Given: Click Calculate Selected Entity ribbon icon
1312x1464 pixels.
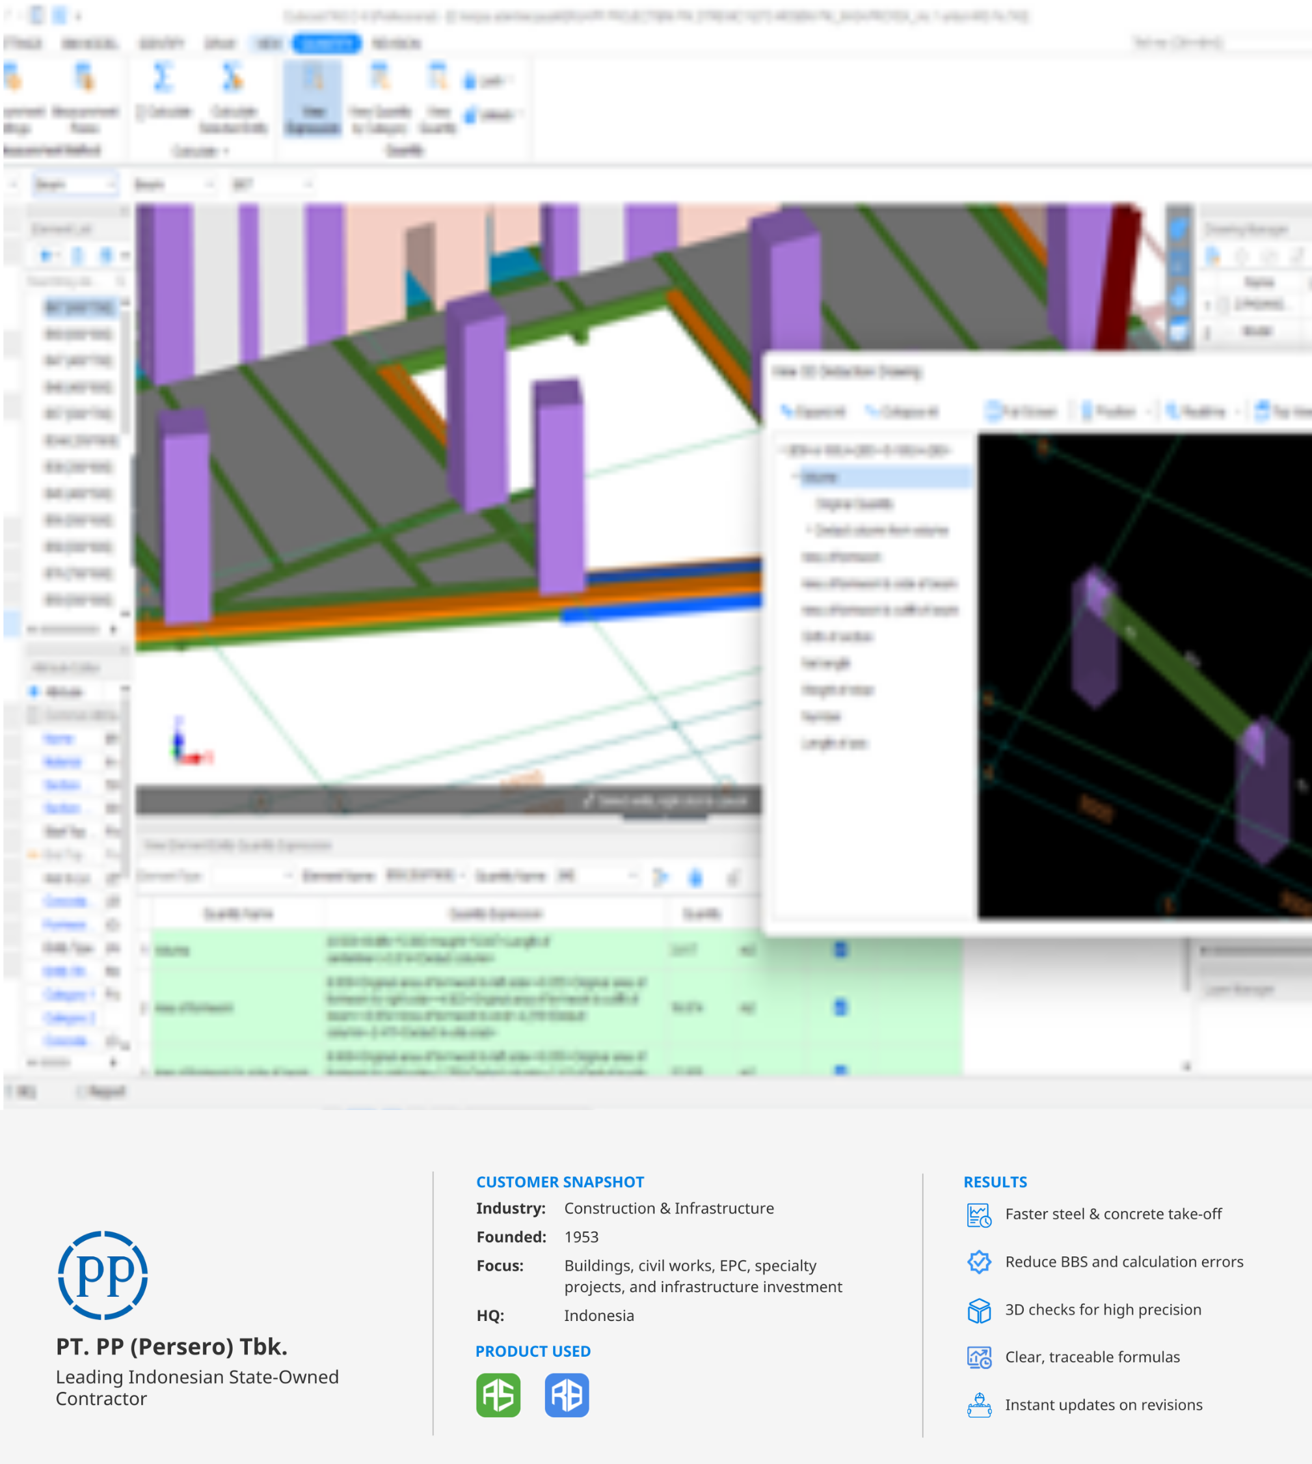Looking at the screenshot, I should [x=232, y=77].
